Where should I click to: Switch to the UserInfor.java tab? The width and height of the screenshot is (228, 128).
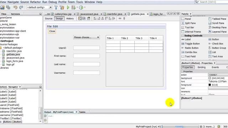(x=114, y=14)
